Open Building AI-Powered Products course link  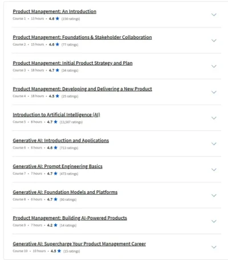pos(70,218)
